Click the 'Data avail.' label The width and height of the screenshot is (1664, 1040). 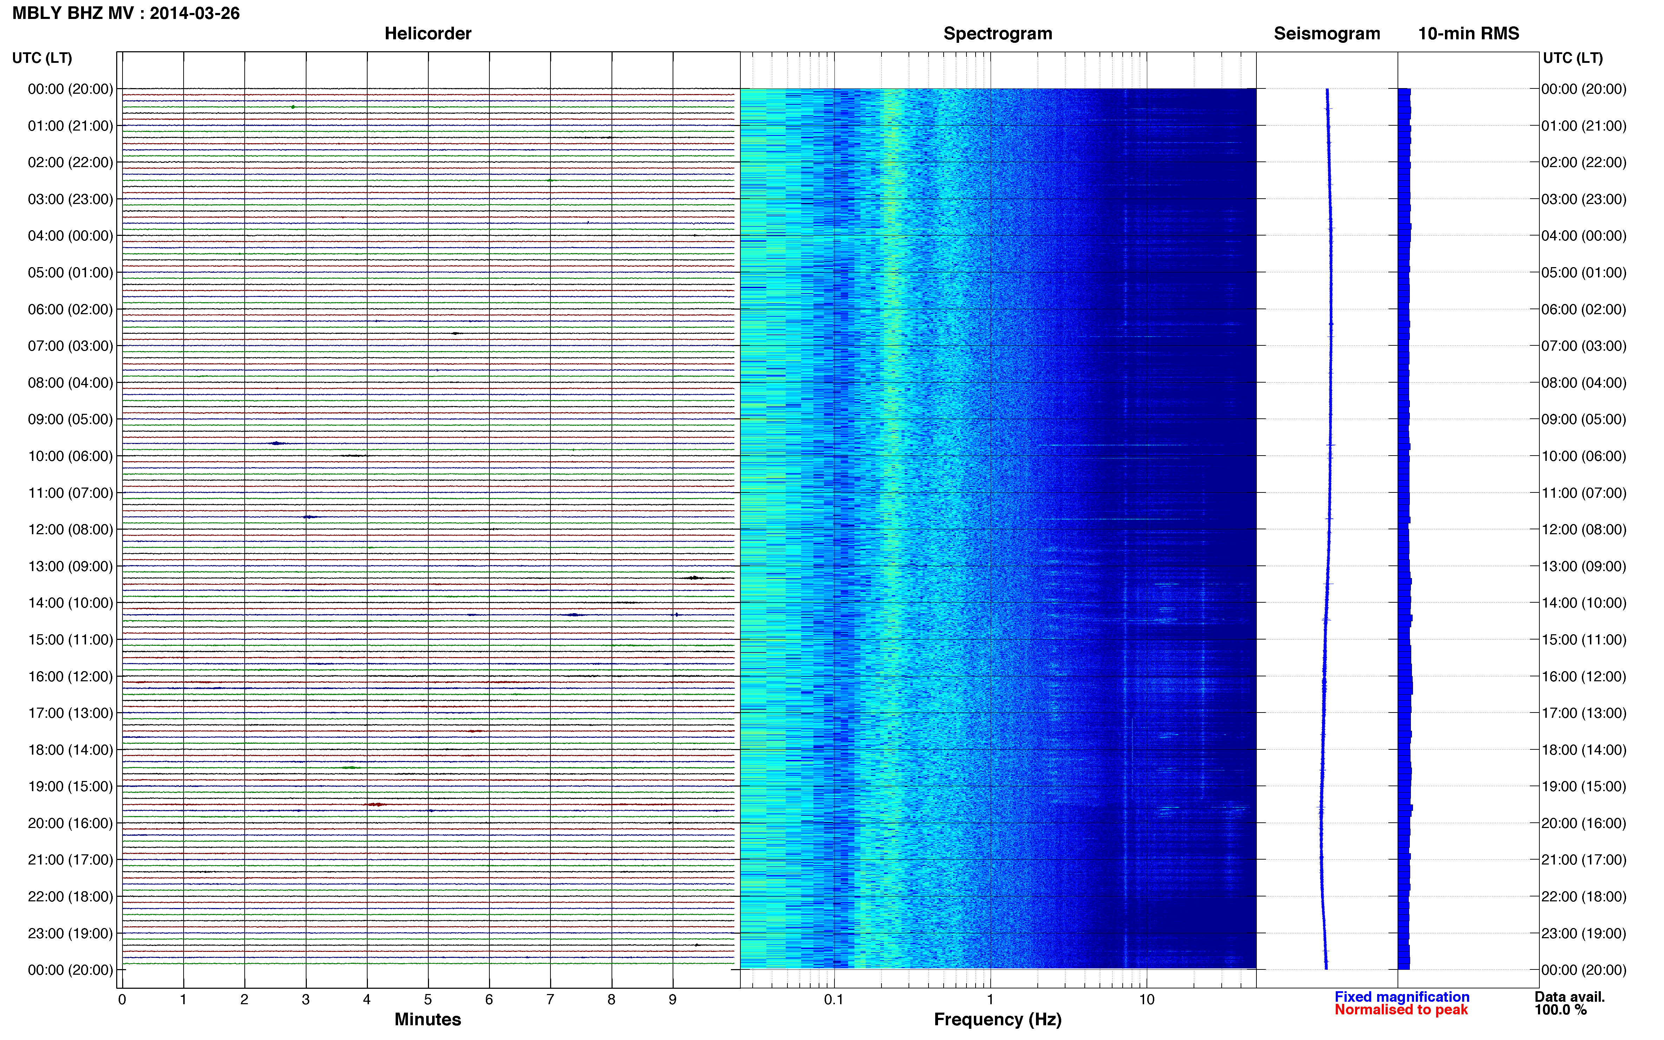1570,997
